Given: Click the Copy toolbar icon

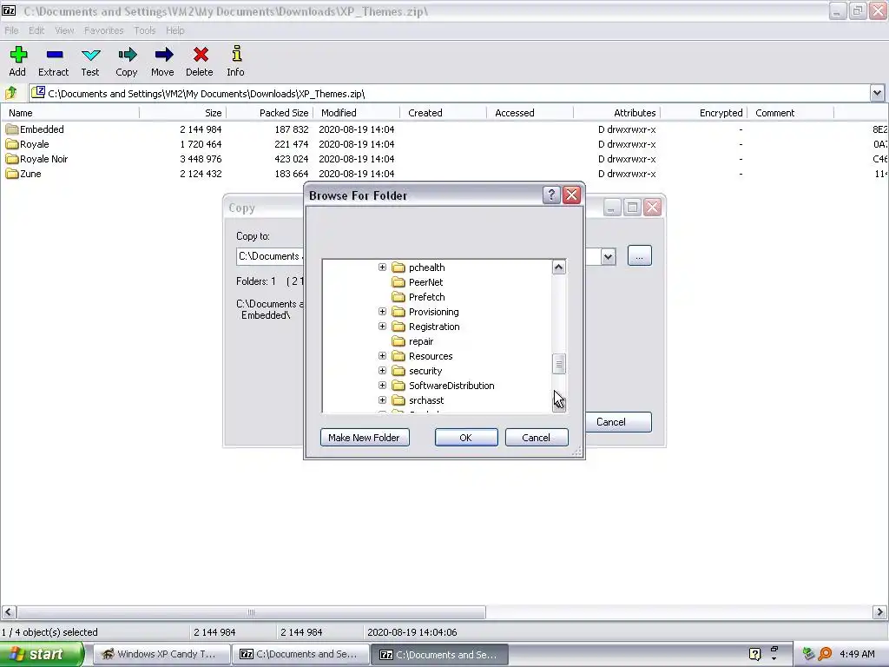Looking at the screenshot, I should pos(127,55).
